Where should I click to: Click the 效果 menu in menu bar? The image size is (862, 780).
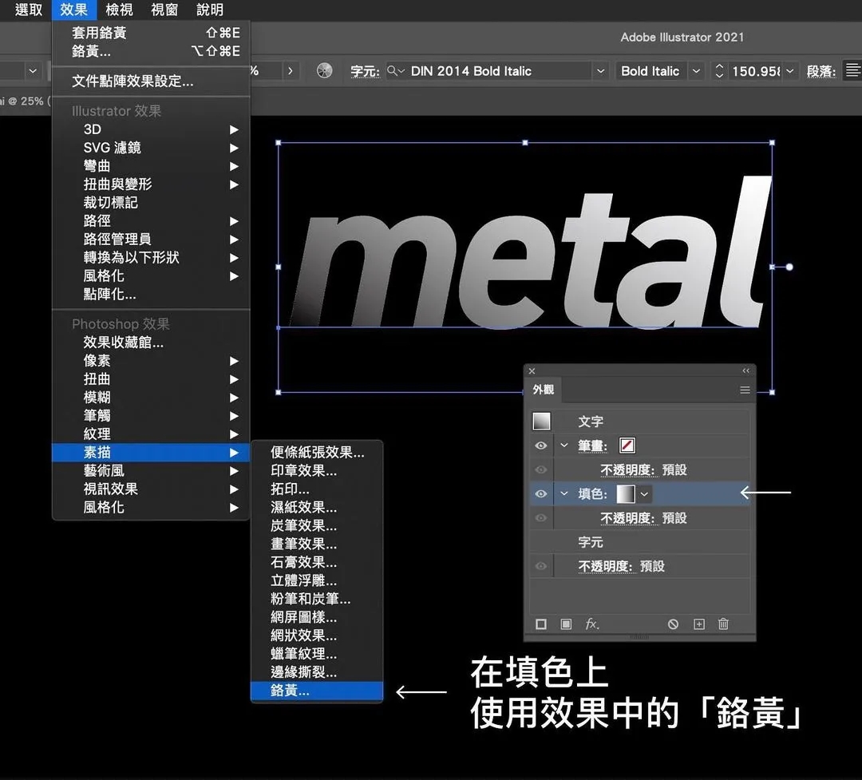pos(73,10)
